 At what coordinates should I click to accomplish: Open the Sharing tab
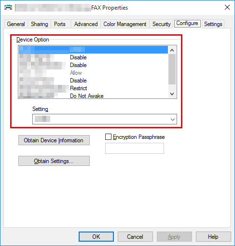pyautogui.click(x=40, y=24)
